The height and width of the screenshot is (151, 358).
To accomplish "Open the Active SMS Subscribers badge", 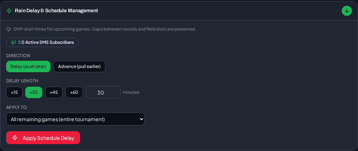I will point(42,42).
